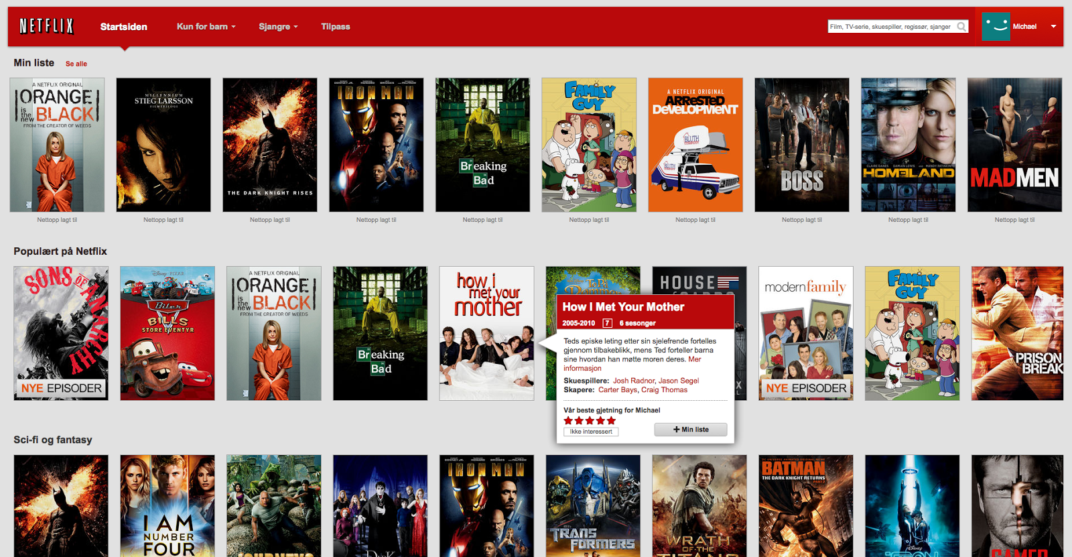Open the Dark Shadows poster
The width and height of the screenshot is (1072, 557).
tap(380, 506)
